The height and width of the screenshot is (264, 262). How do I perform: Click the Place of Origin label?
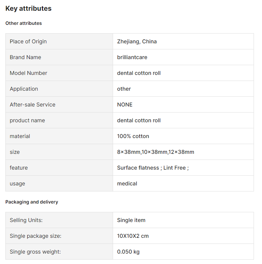click(28, 41)
